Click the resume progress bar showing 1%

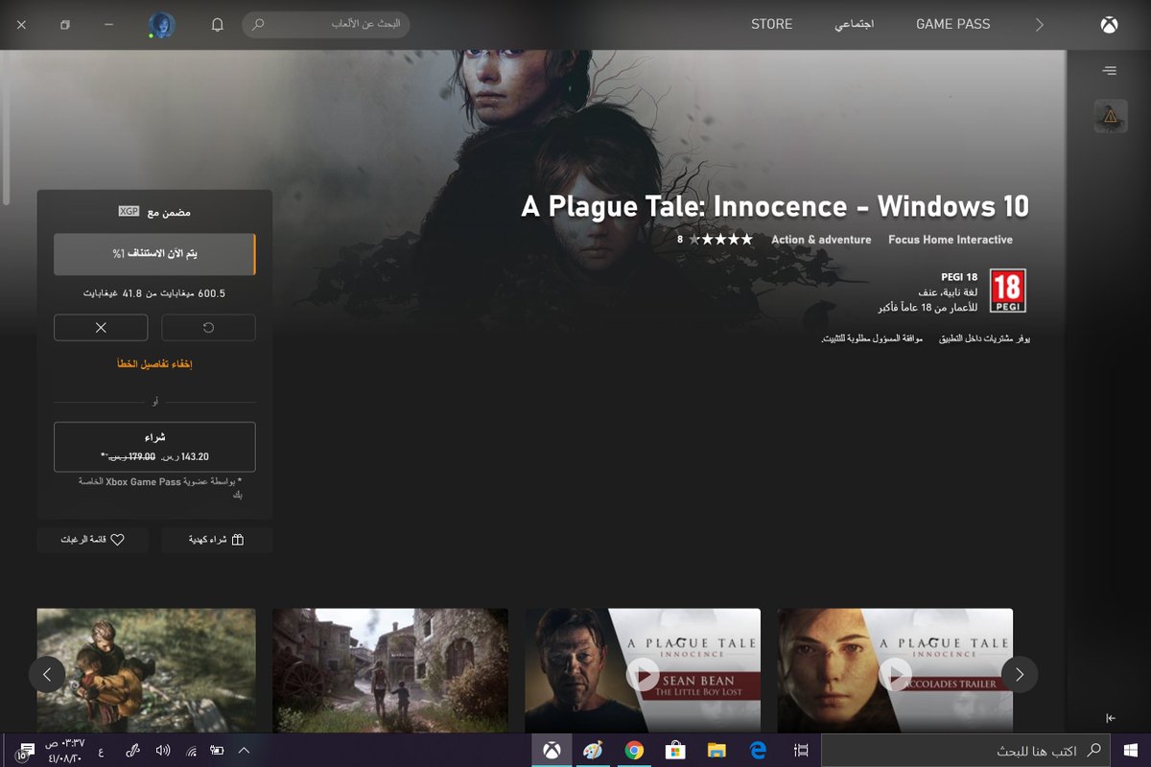pyautogui.click(x=154, y=254)
